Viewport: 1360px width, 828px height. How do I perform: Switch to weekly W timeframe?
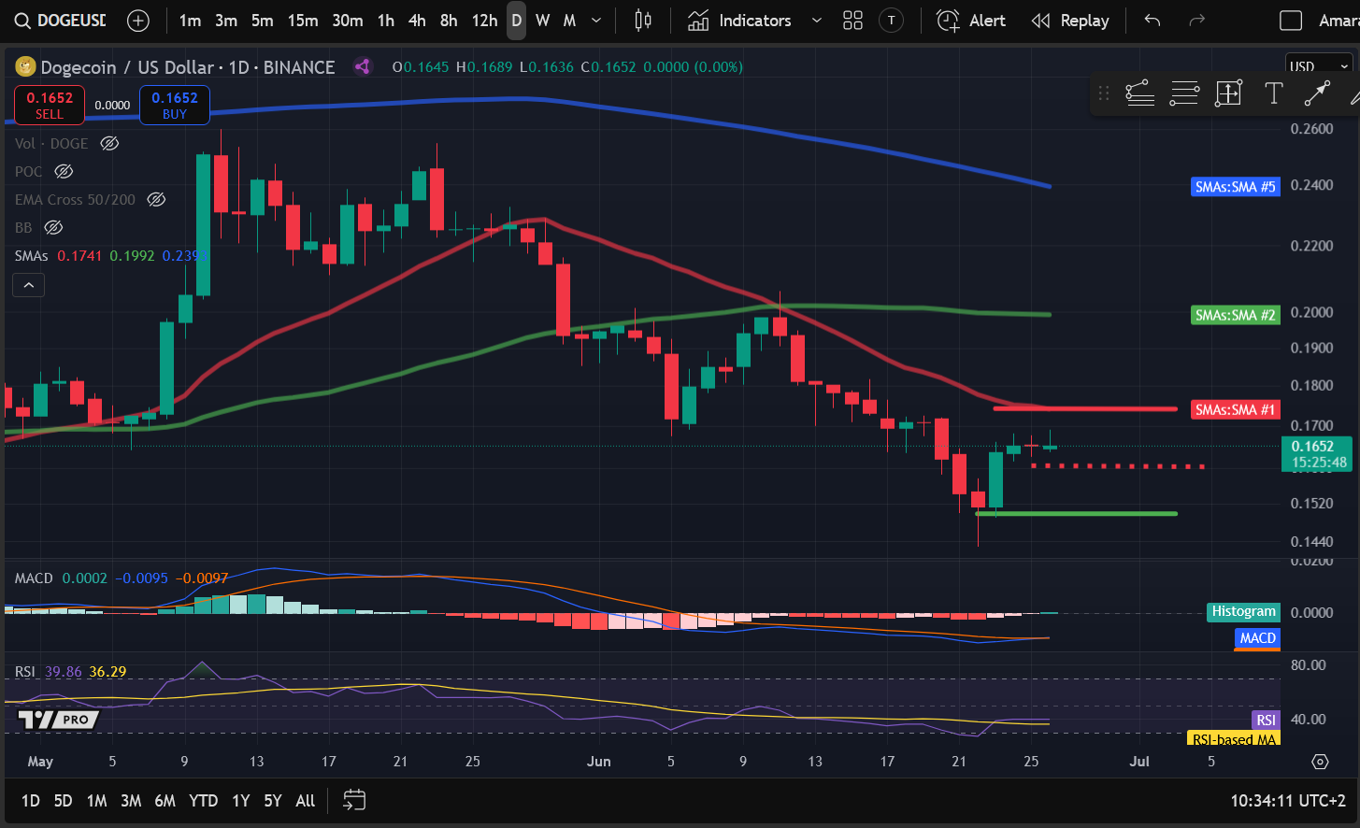pos(542,21)
